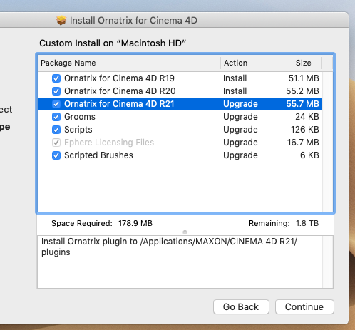Viewport: 355px width, 330px height.
Task: Uncheck Ornatrix for Cinema 4D R20 checkbox
Action: point(56,91)
